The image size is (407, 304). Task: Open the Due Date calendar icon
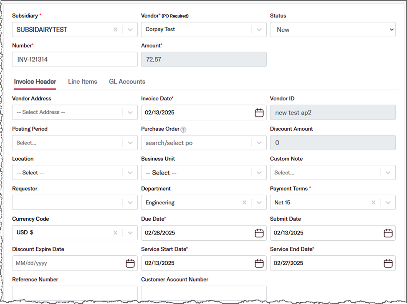259,233
